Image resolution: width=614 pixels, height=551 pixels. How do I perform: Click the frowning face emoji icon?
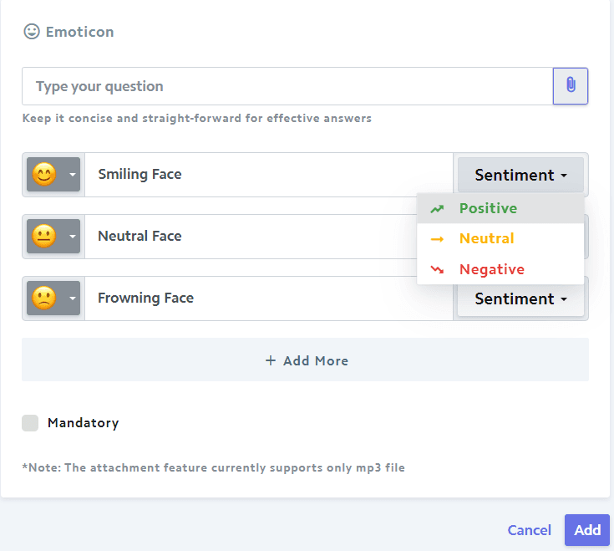point(43,298)
